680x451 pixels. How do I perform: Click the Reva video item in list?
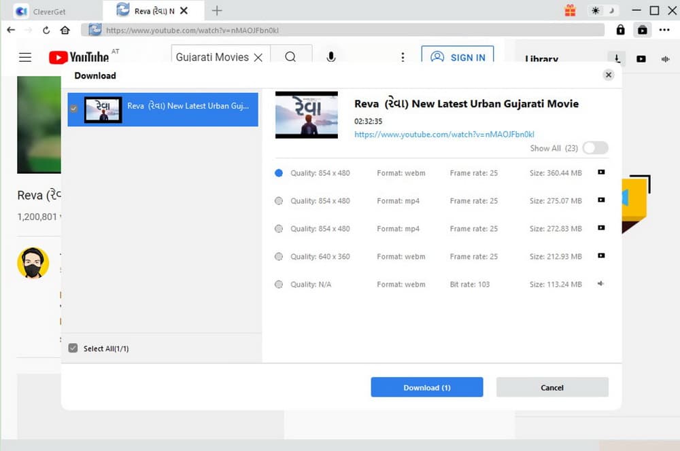(163, 109)
